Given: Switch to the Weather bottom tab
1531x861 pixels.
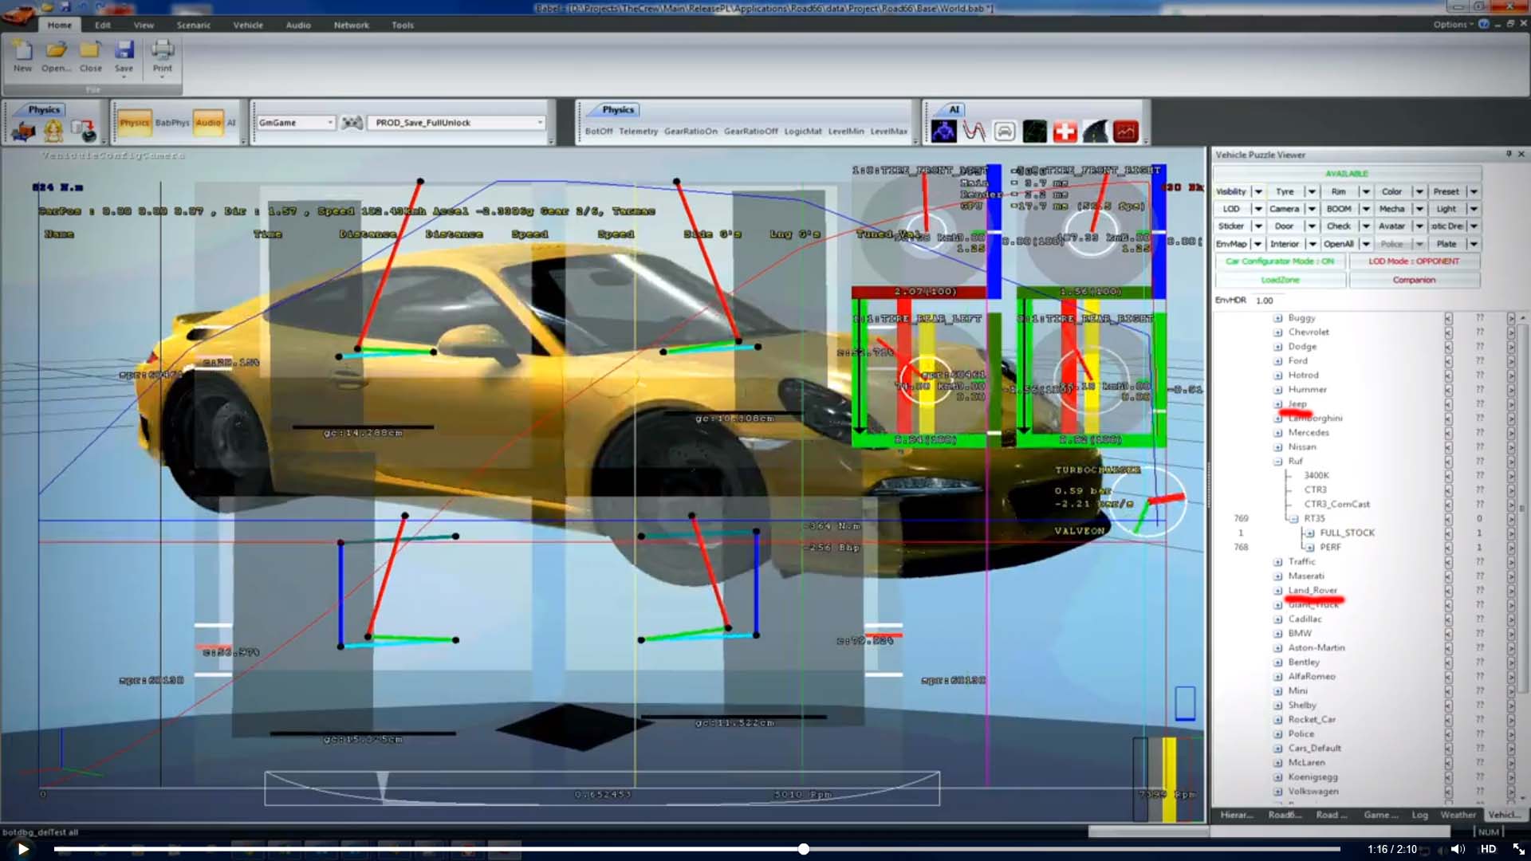Looking at the screenshot, I should [1458, 815].
